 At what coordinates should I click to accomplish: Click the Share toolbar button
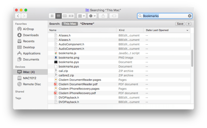(x=103, y=16)
